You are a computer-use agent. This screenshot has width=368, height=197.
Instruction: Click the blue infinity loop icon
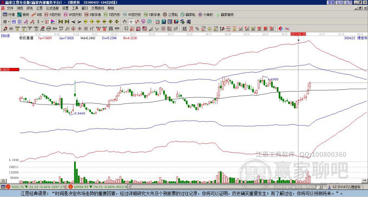click(287, 29)
